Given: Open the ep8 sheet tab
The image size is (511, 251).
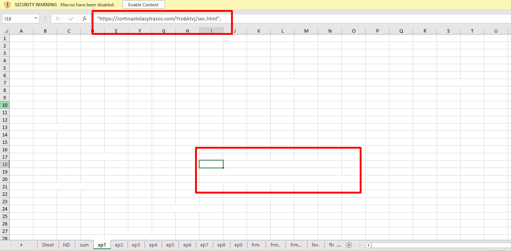Looking at the screenshot, I should [x=221, y=245].
